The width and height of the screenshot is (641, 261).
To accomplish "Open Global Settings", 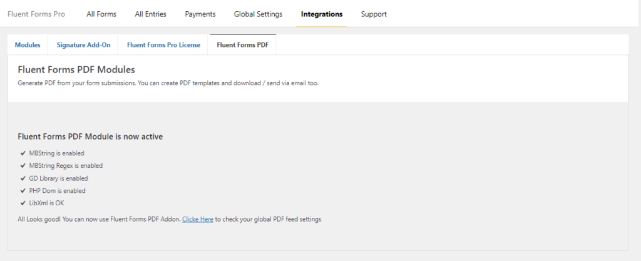I will pos(258,14).
